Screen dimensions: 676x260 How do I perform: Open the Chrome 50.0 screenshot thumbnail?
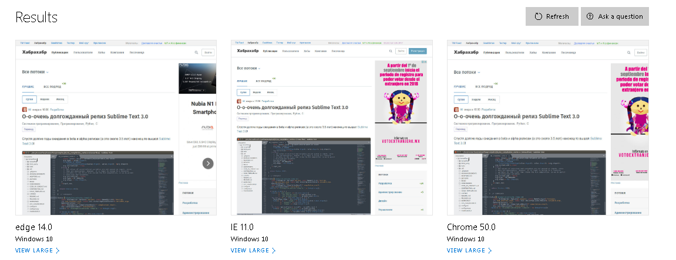547,128
